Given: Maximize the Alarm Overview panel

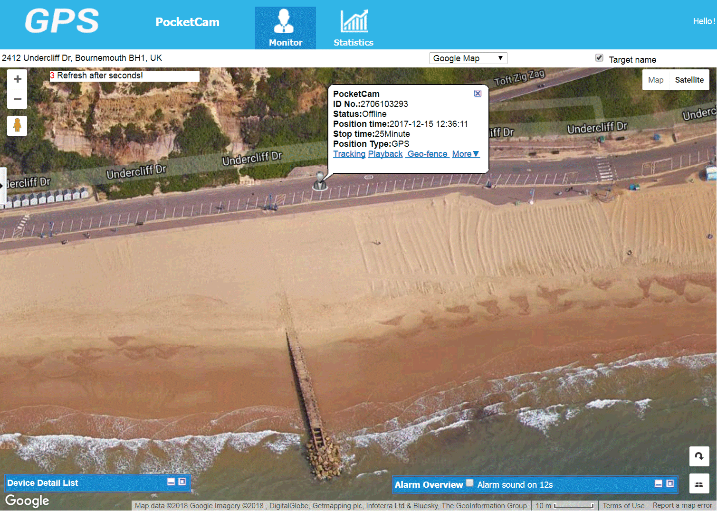Looking at the screenshot, I should 670,483.
